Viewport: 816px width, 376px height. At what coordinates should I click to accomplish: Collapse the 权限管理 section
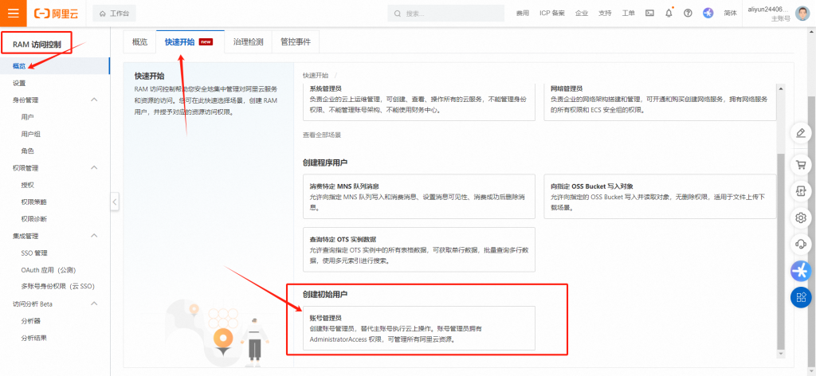coord(94,167)
